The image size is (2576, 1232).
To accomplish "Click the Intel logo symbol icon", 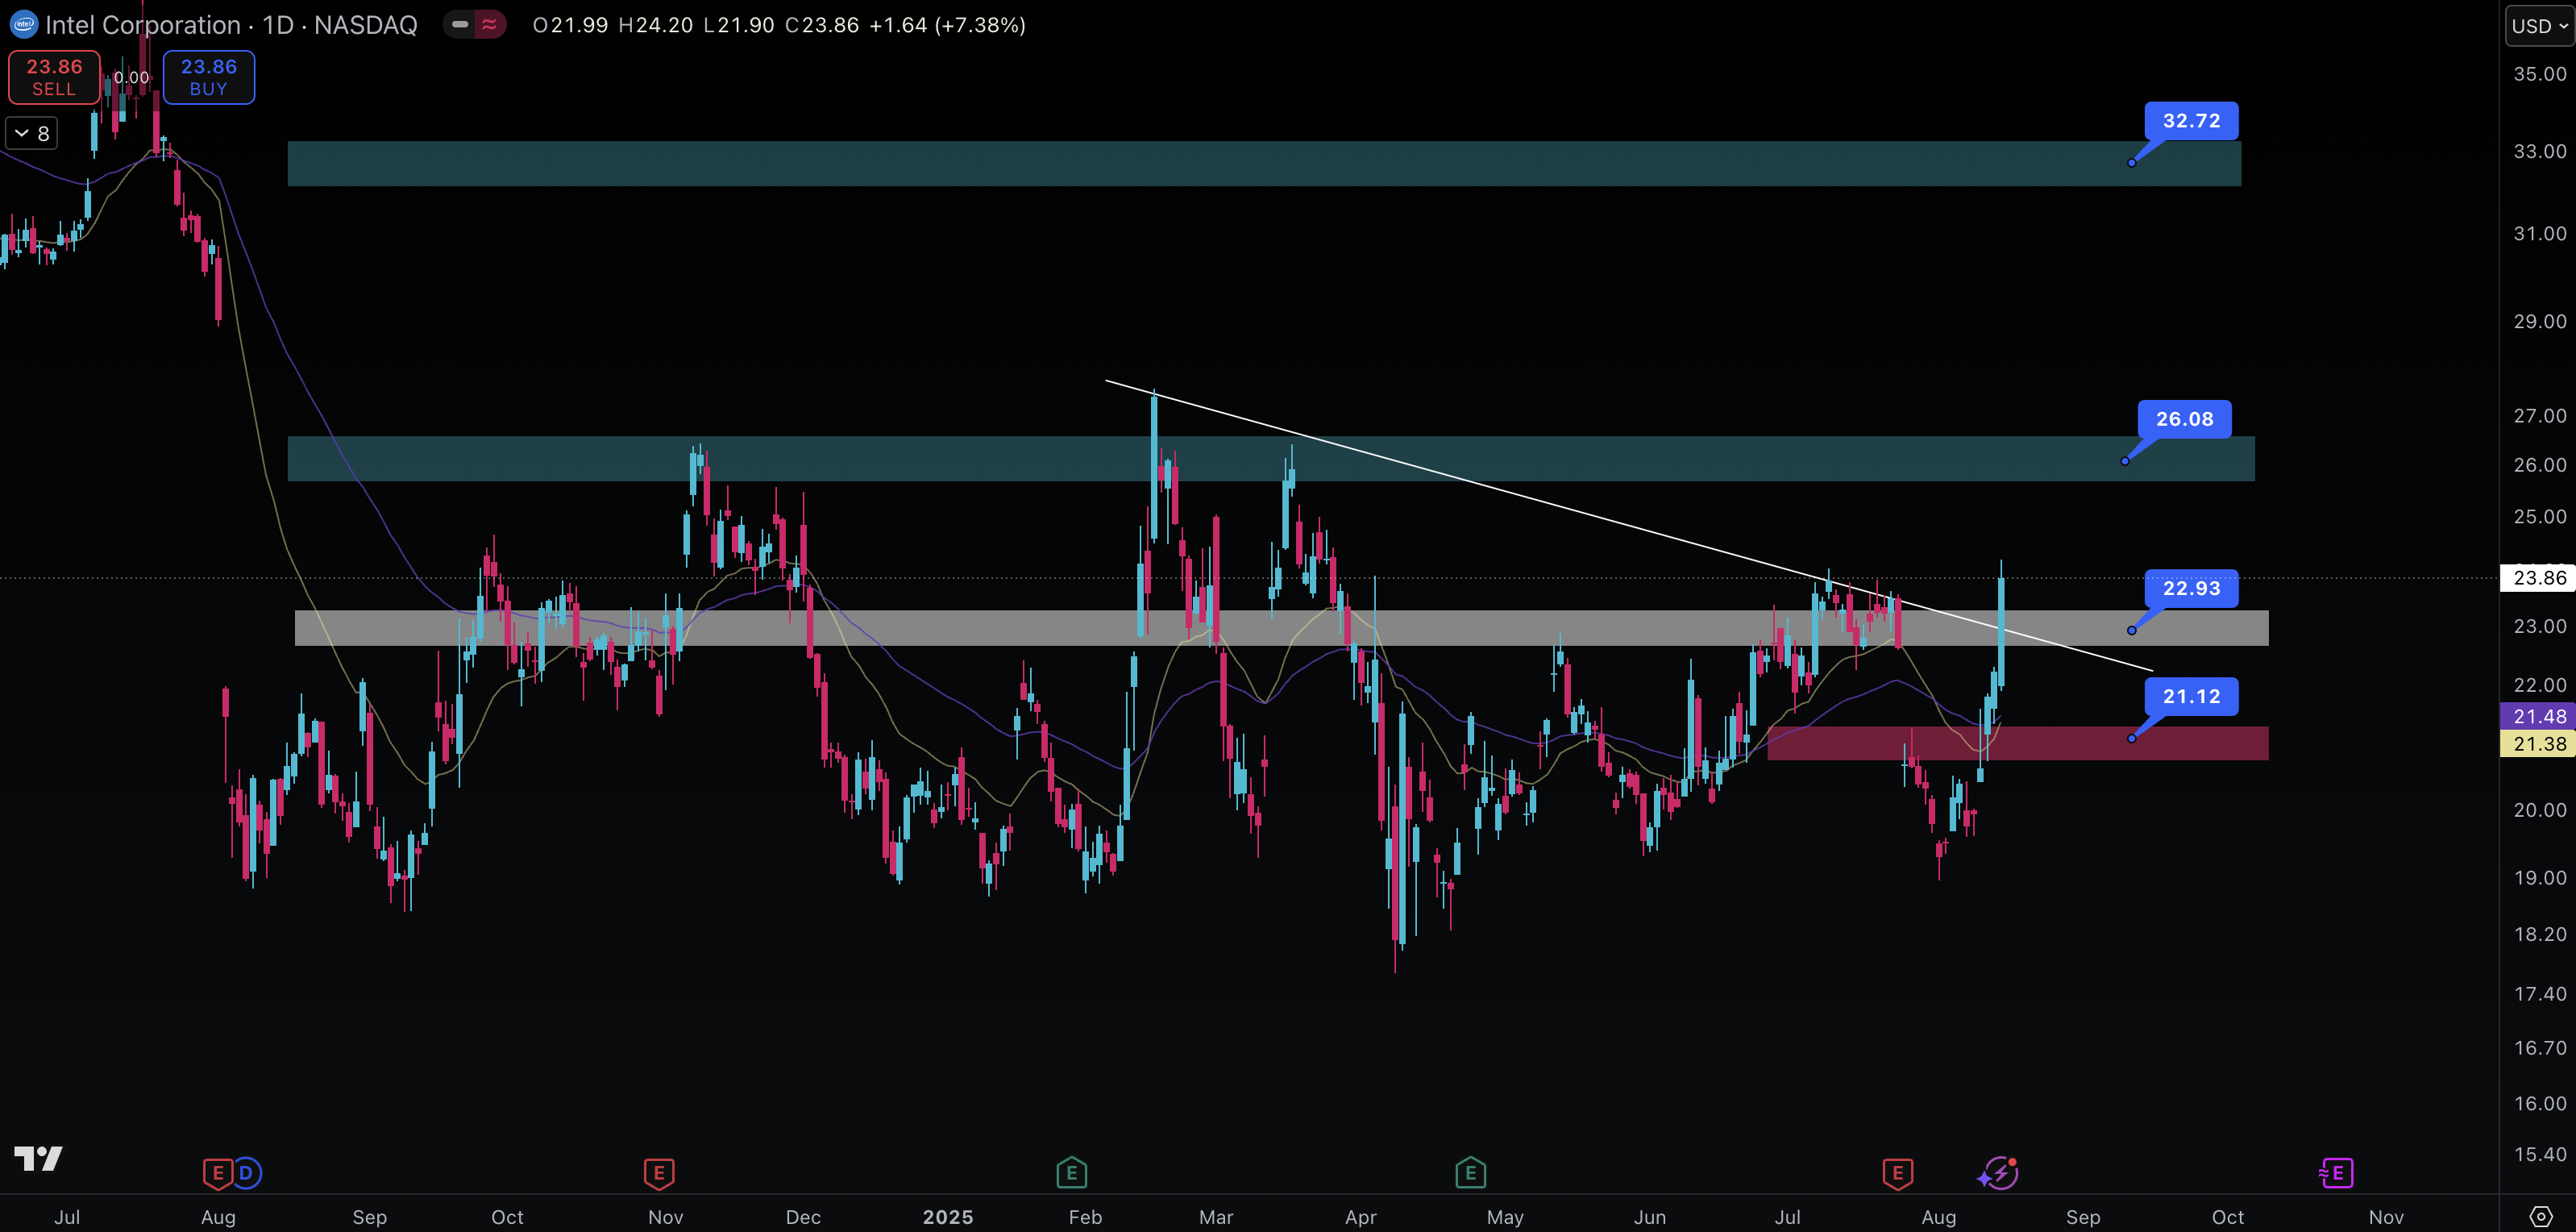I will pyautogui.click(x=23, y=24).
